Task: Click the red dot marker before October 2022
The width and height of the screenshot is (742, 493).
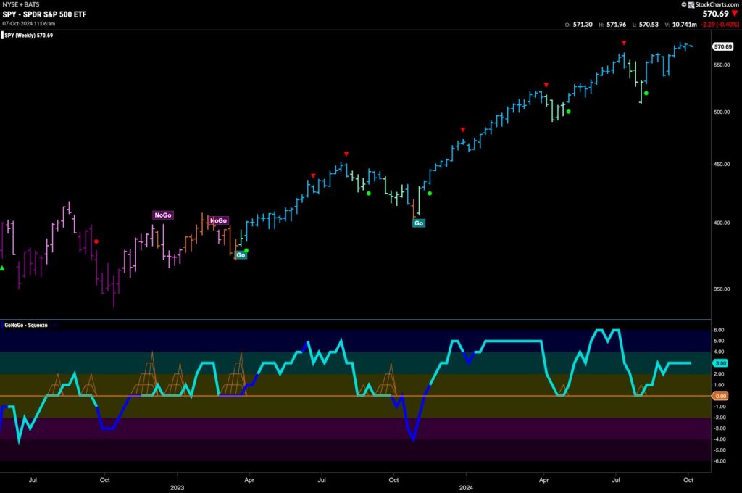Action: (96, 241)
